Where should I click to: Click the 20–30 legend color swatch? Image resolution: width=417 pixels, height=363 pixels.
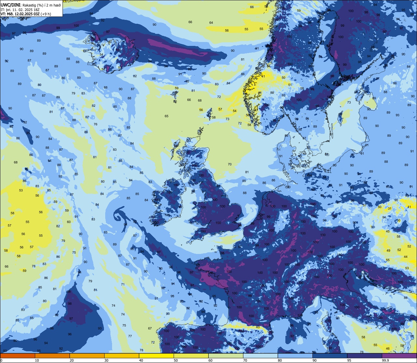tap(87, 356)
